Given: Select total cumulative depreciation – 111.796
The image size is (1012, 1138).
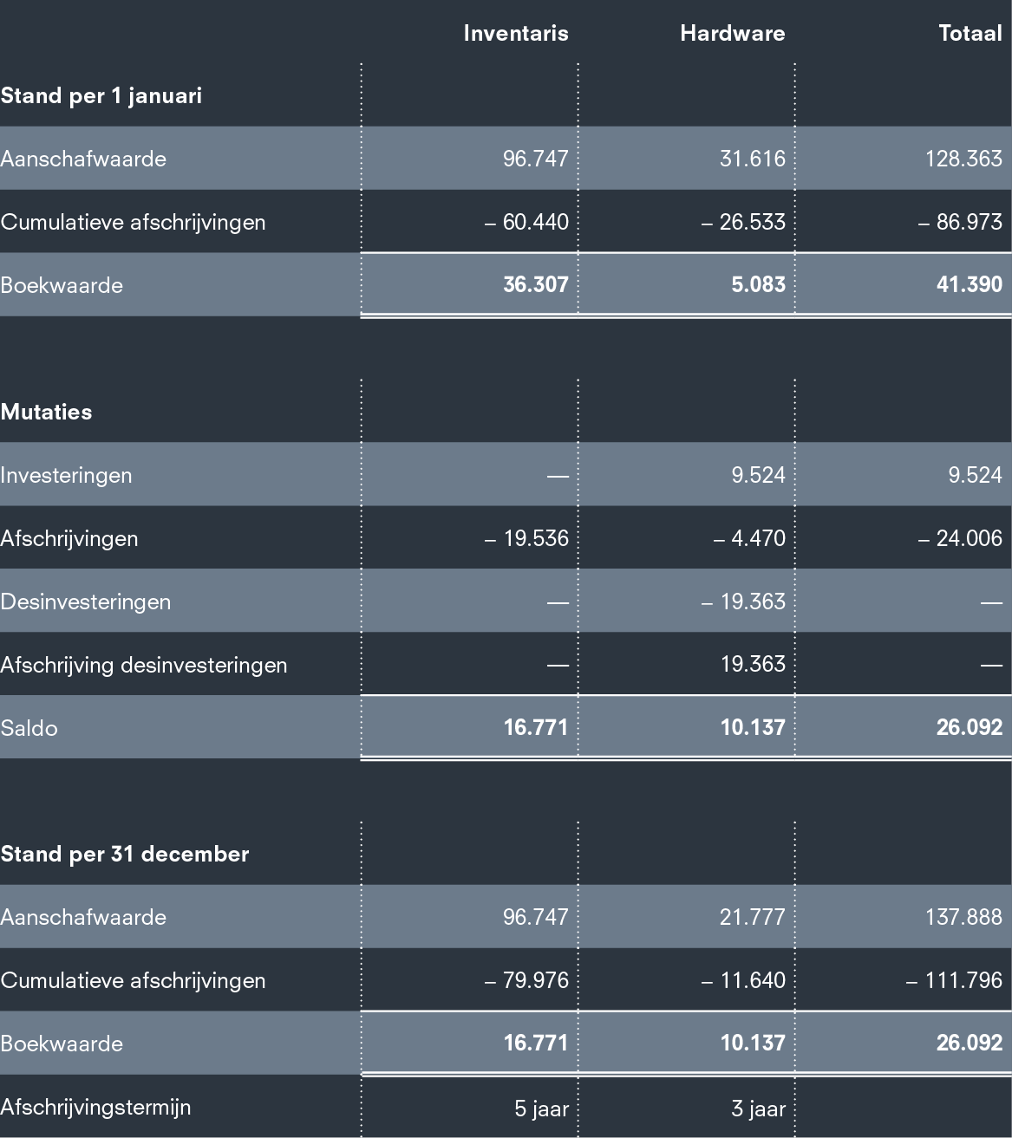Looking at the screenshot, I should (954, 980).
